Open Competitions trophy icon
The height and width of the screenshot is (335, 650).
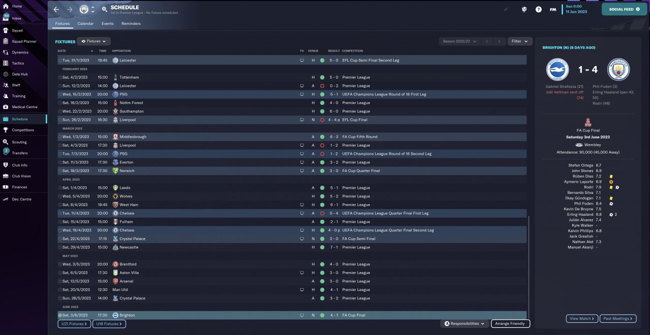[6, 130]
